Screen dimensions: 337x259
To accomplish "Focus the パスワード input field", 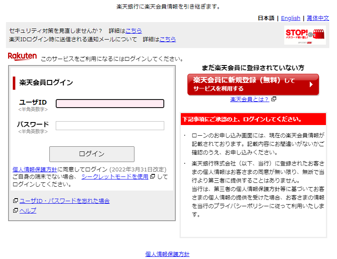I will (110, 125).
